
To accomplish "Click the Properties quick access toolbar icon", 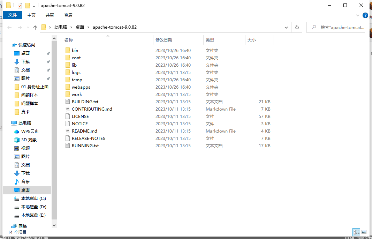I will click(x=20, y=6).
